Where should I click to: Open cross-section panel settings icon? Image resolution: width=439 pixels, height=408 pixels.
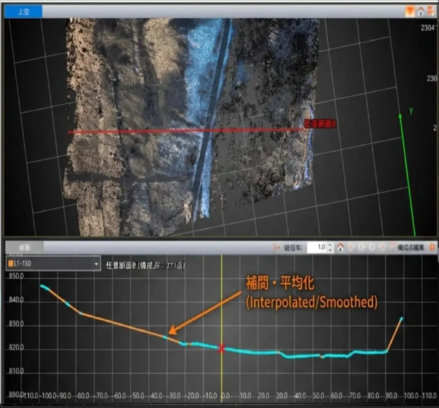(432, 247)
